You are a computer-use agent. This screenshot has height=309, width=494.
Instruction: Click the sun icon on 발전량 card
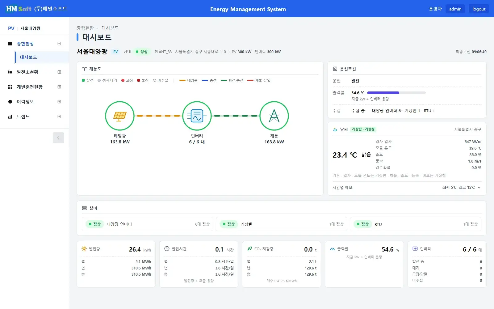pyautogui.click(x=84, y=249)
